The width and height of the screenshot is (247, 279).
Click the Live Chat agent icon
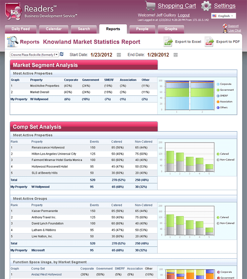point(225,31)
